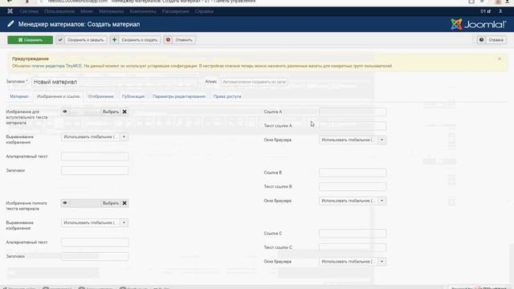The width and height of the screenshot is (514, 289).
Task: Click the Текст ссылки C field
Action: coord(353,248)
